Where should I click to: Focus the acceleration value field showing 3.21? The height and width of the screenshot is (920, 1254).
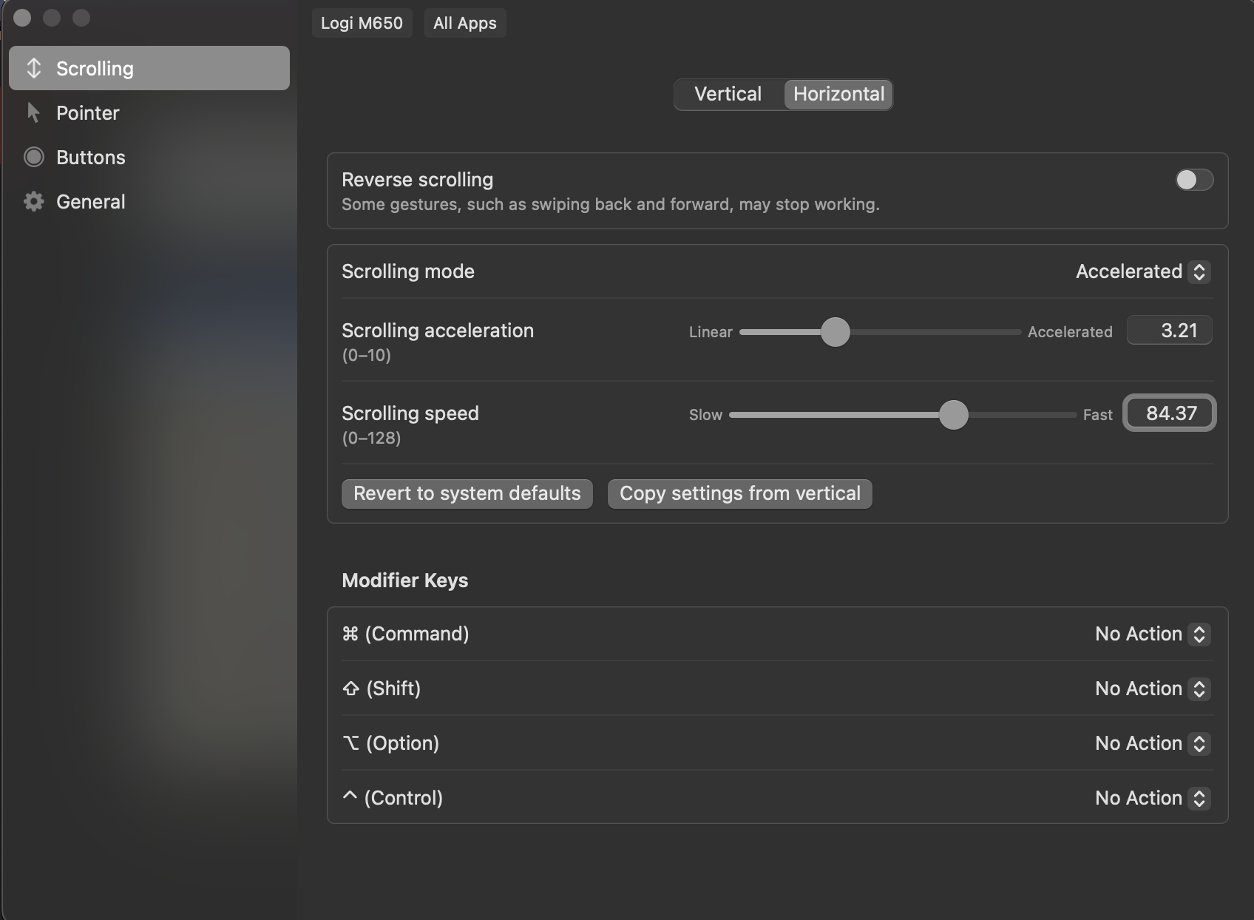[1170, 331]
